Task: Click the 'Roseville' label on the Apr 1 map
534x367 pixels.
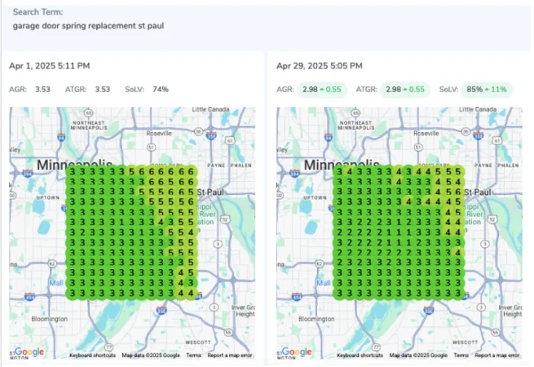Action: point(159,133)
